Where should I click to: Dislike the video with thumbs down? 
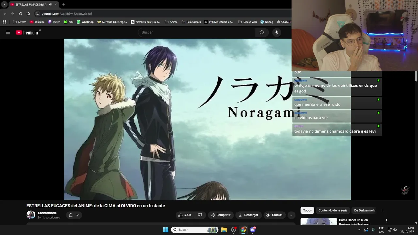click(200, 215)
